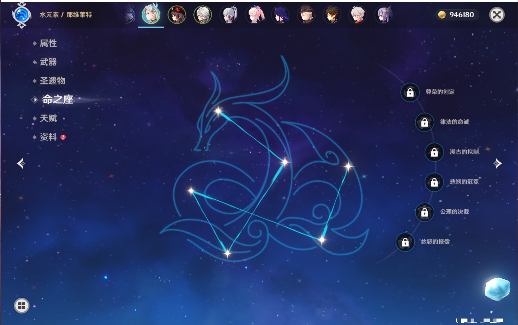This screenshot has width=518, height=325.
Task: Open the grid menu icon at bottom left
Action: [x=22, y=306]
